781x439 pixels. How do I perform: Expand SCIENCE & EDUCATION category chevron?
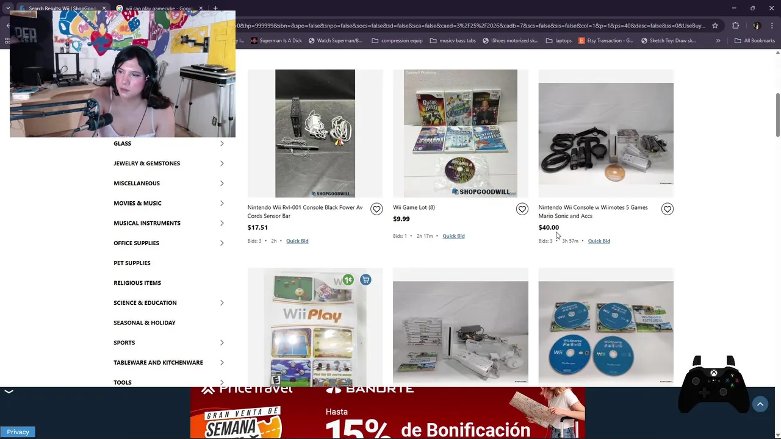(x=221, y=303)
